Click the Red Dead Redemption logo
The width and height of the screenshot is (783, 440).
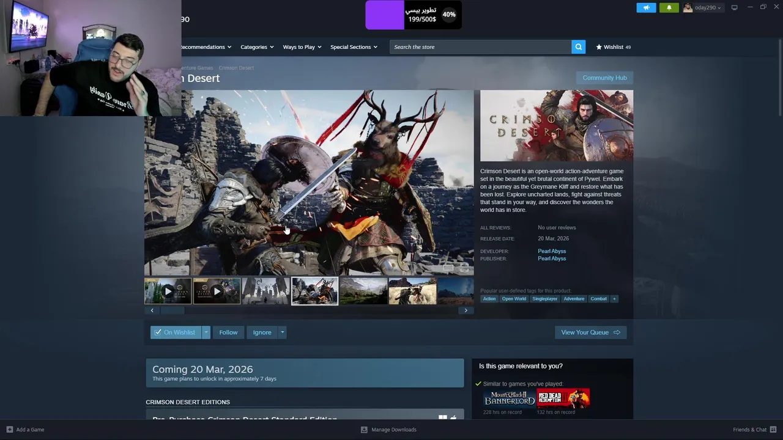tap(563, 398)
